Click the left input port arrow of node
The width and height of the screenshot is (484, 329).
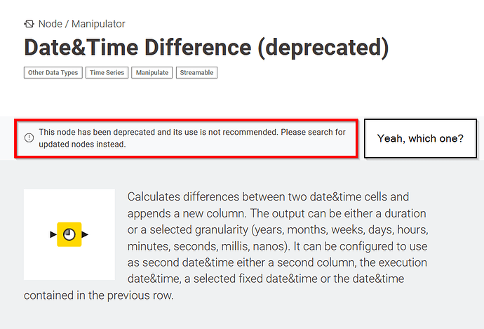53,234
